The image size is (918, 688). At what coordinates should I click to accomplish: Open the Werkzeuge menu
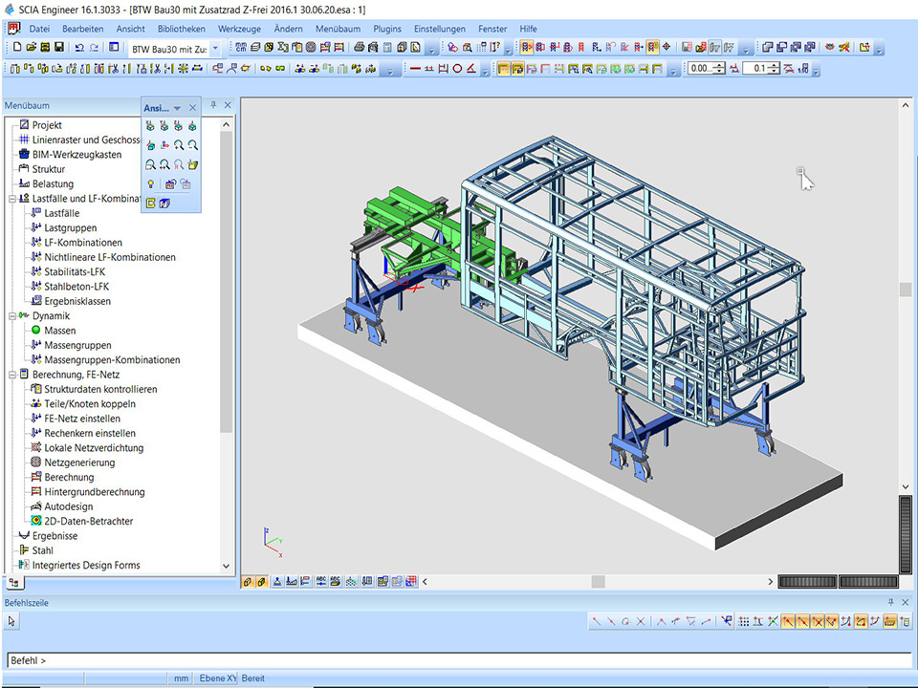tap(239, 29)
